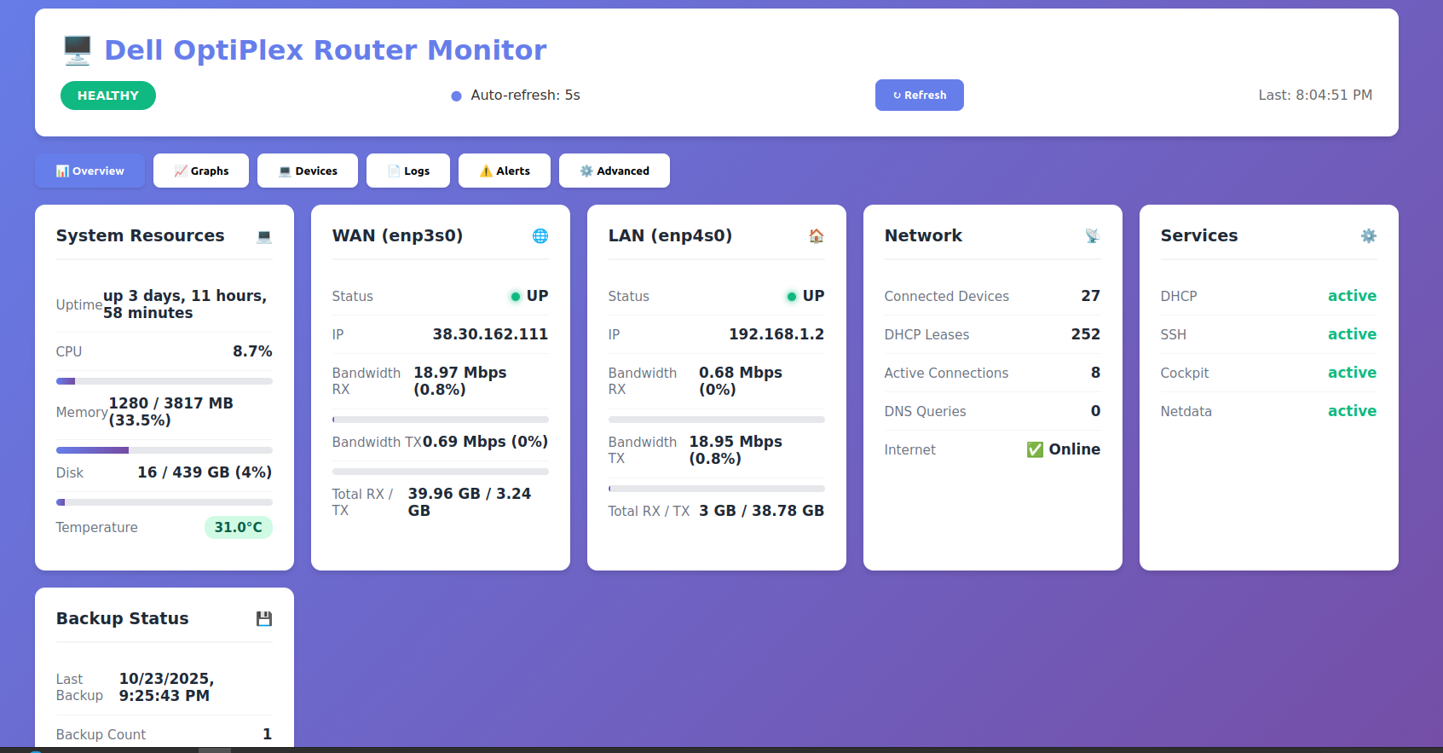
Task: Click the house icon in LAN card
Action: click(x=817, y=236)
